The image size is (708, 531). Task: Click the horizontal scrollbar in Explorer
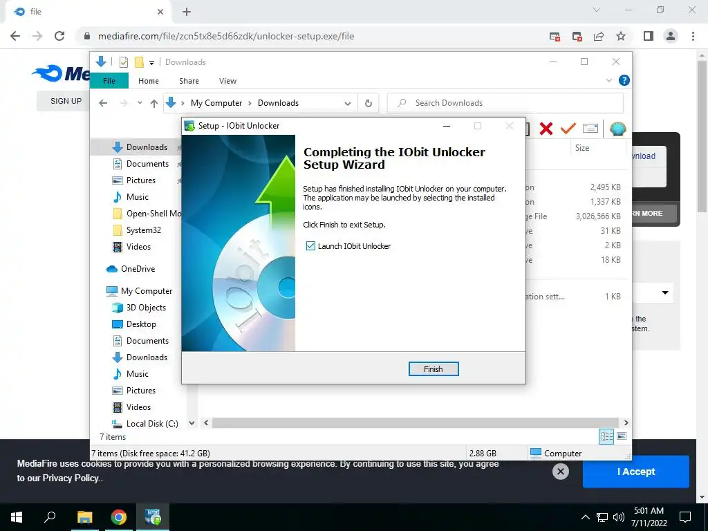coord(416,423)
